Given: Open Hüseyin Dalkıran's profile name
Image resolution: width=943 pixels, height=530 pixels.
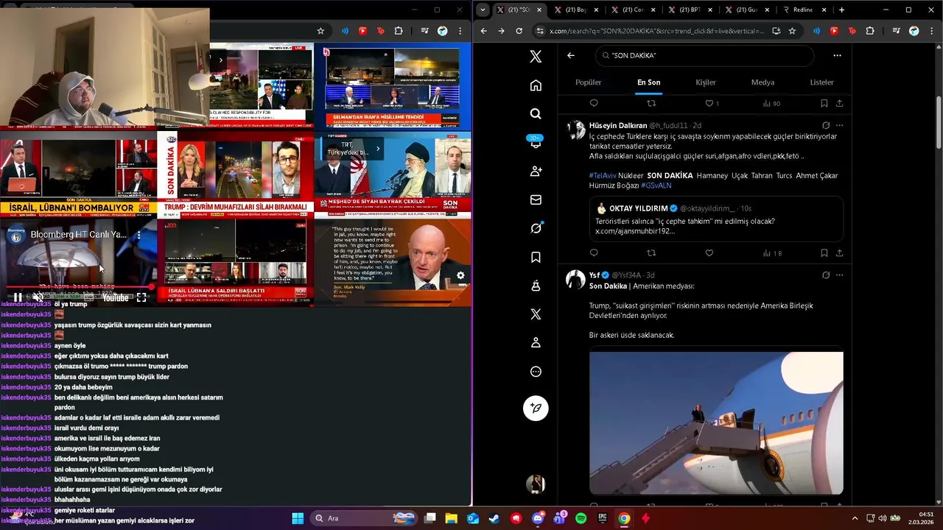Looking at the screenshot, I should (x=617, y=126).
